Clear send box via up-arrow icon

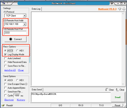(117, 90)
